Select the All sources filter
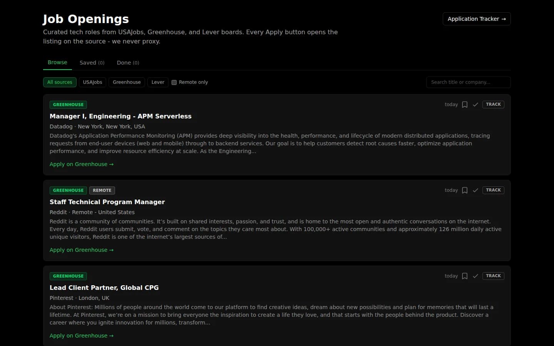554x346 pixels. pyautogui.click(x=60, y=82)
